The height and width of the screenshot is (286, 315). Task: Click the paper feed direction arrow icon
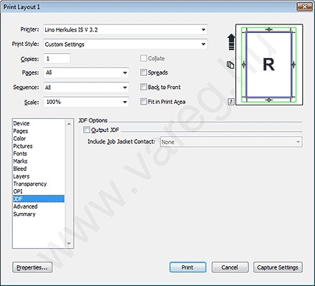[x=231, y=42]
